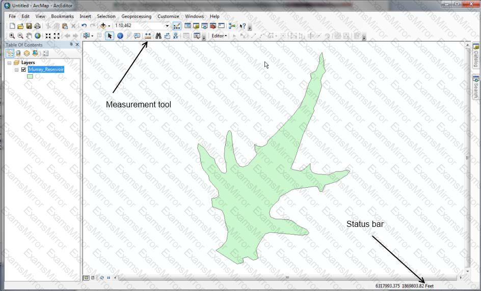Switch to List By Visibility view
The width and height of the screenshot is (481, 291).
[26, 53]
